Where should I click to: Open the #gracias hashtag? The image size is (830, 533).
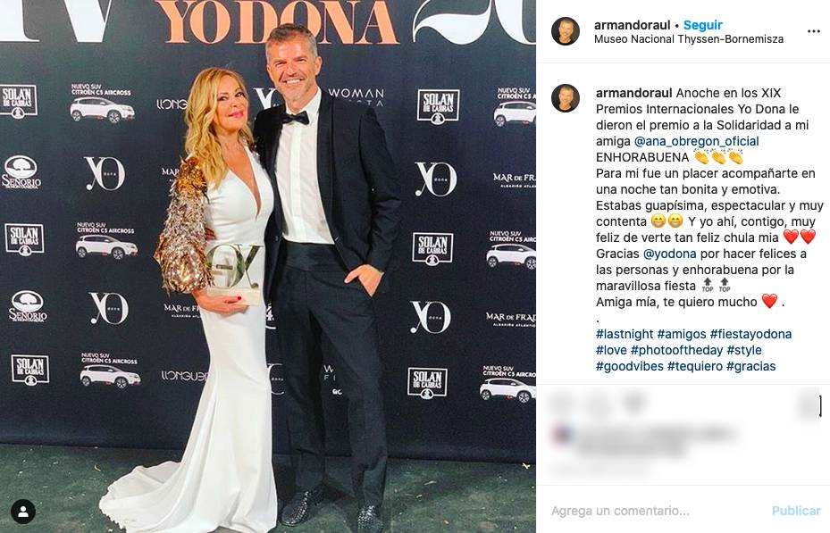750,366
